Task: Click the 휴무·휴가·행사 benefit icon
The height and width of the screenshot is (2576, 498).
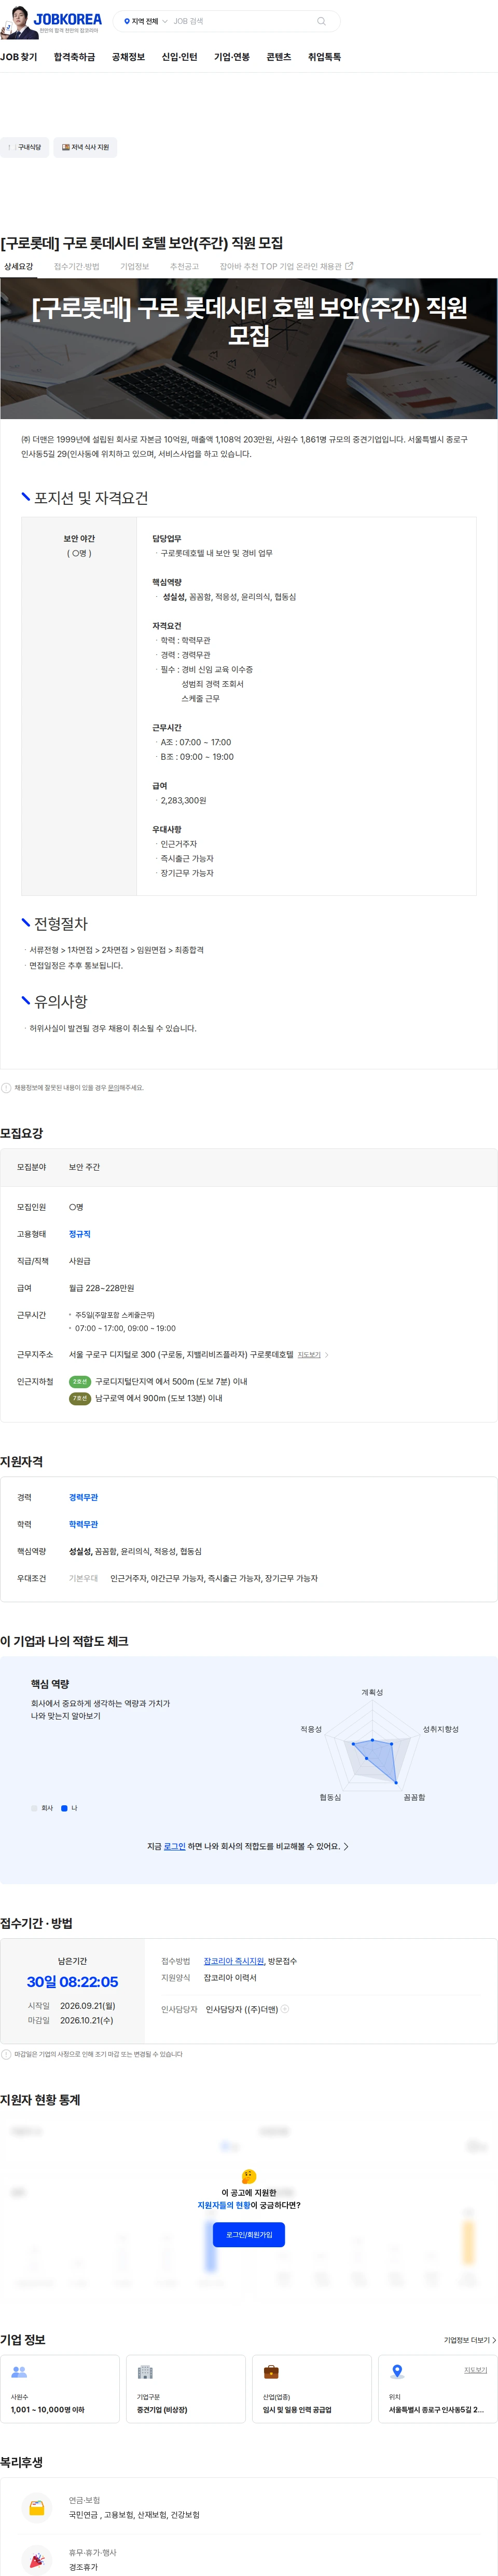Action: (x=37, y=2560)
